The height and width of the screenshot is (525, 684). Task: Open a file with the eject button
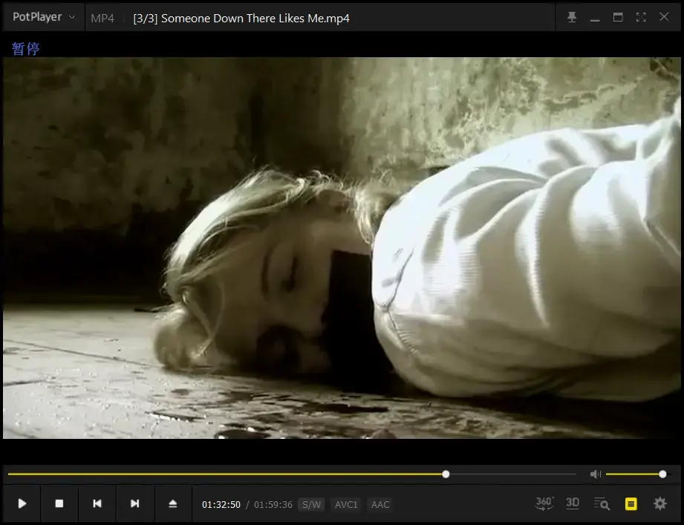click(173, 503)
